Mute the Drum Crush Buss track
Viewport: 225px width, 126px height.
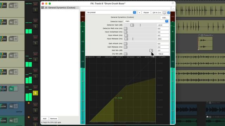pos(35,87)
